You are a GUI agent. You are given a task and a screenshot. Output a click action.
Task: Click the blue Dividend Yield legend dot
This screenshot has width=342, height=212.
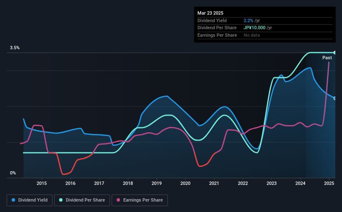13,200
